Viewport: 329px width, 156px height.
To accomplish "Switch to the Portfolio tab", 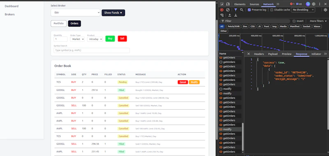I will tap(58, 24).
